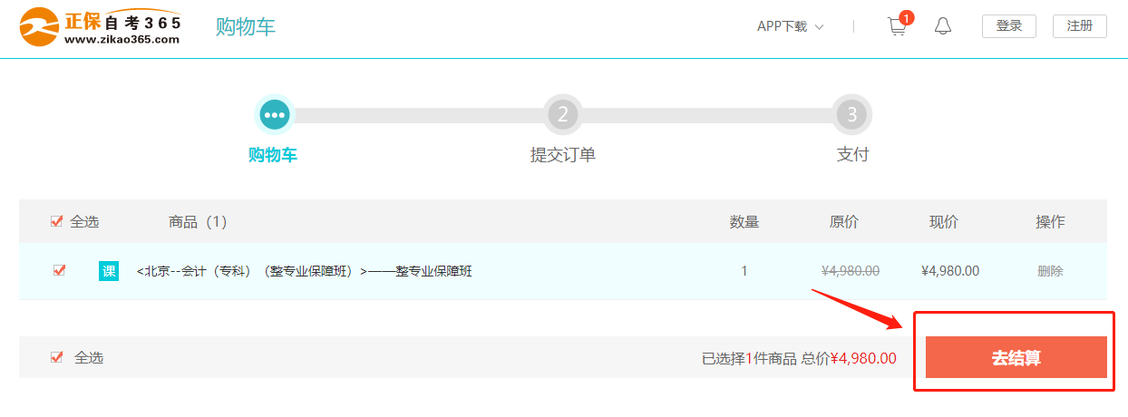The image size is (1128, 417).
Task: Click the step 2 提交订单 circle
Action: (x=562, y=114)
